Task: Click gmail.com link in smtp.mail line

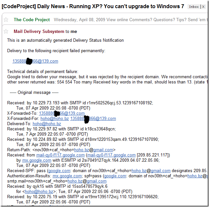Action: pyautogui.click(x=97, y=181)
